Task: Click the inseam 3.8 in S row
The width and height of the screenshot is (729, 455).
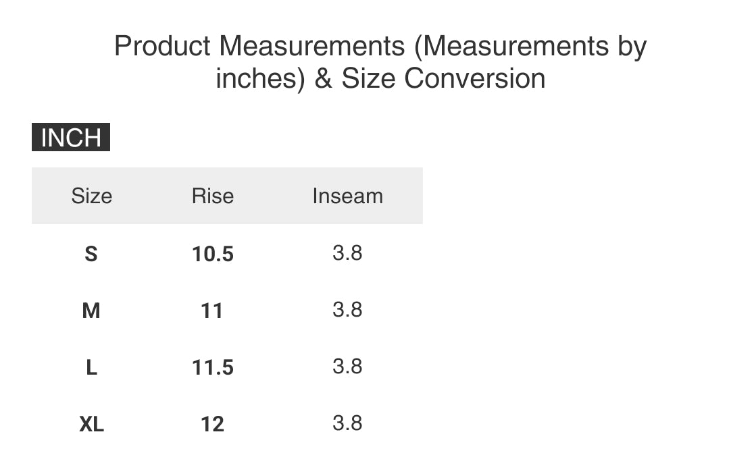Action: (x=347, y=253)
